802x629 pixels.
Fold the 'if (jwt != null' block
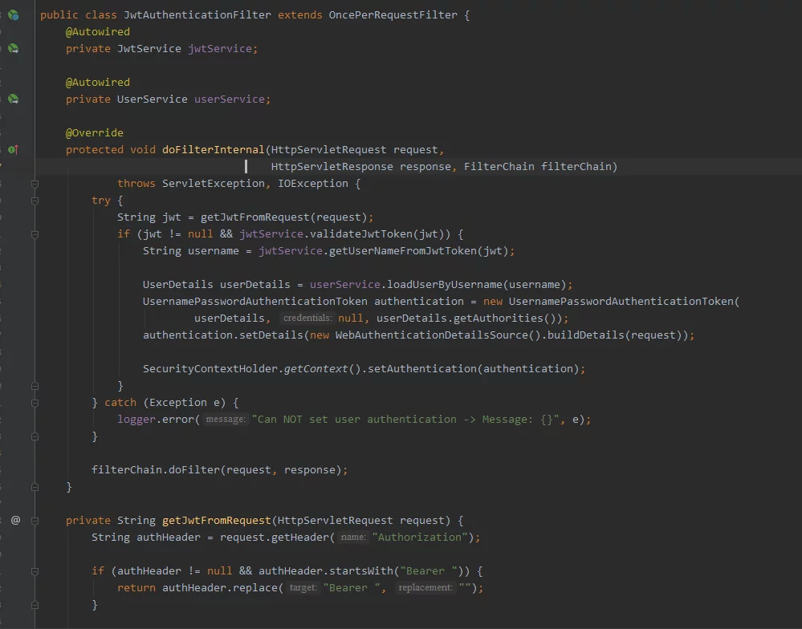pos(35,234)
